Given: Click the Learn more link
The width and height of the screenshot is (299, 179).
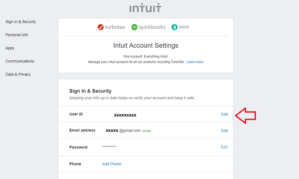Looking at the screenshot, I should 195,62.
